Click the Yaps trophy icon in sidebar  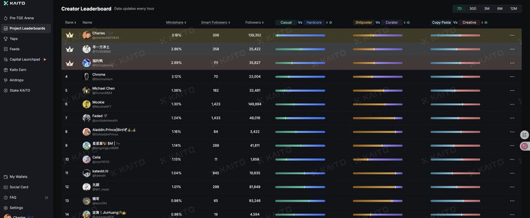[x=6, y=39]
